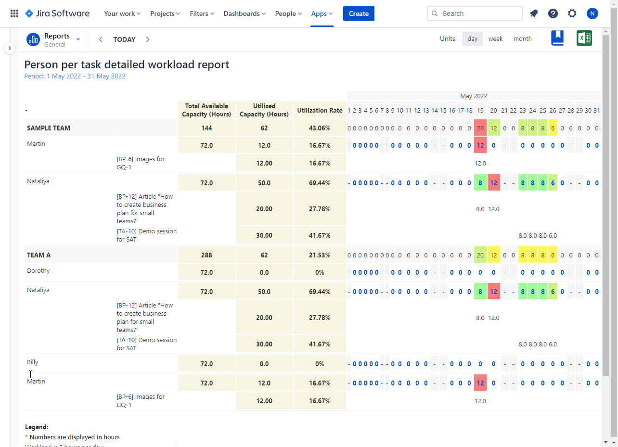Open the app switcher grid icon
The height and width of the screenshot is (447, 618).
coord(14,13)
